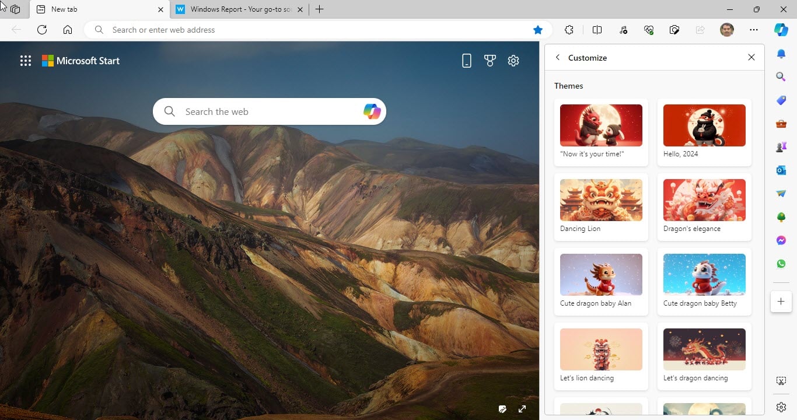Image resolution: width=797 pixels, height=420 pixels.
Task: Toggle Split screen icon in toolbar
Action: click(x=597, y=30)
